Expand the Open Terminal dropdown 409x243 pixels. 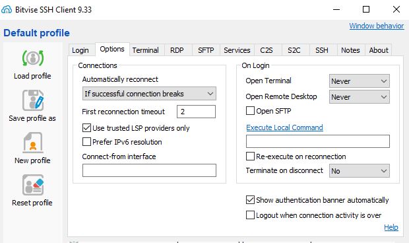click(x=359, y=81)
